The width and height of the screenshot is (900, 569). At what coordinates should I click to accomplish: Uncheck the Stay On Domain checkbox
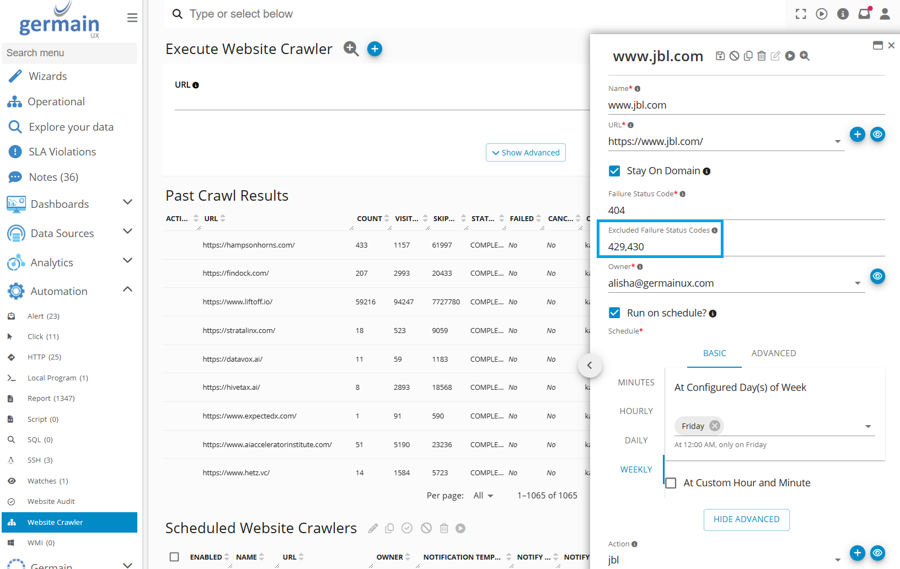614,171
